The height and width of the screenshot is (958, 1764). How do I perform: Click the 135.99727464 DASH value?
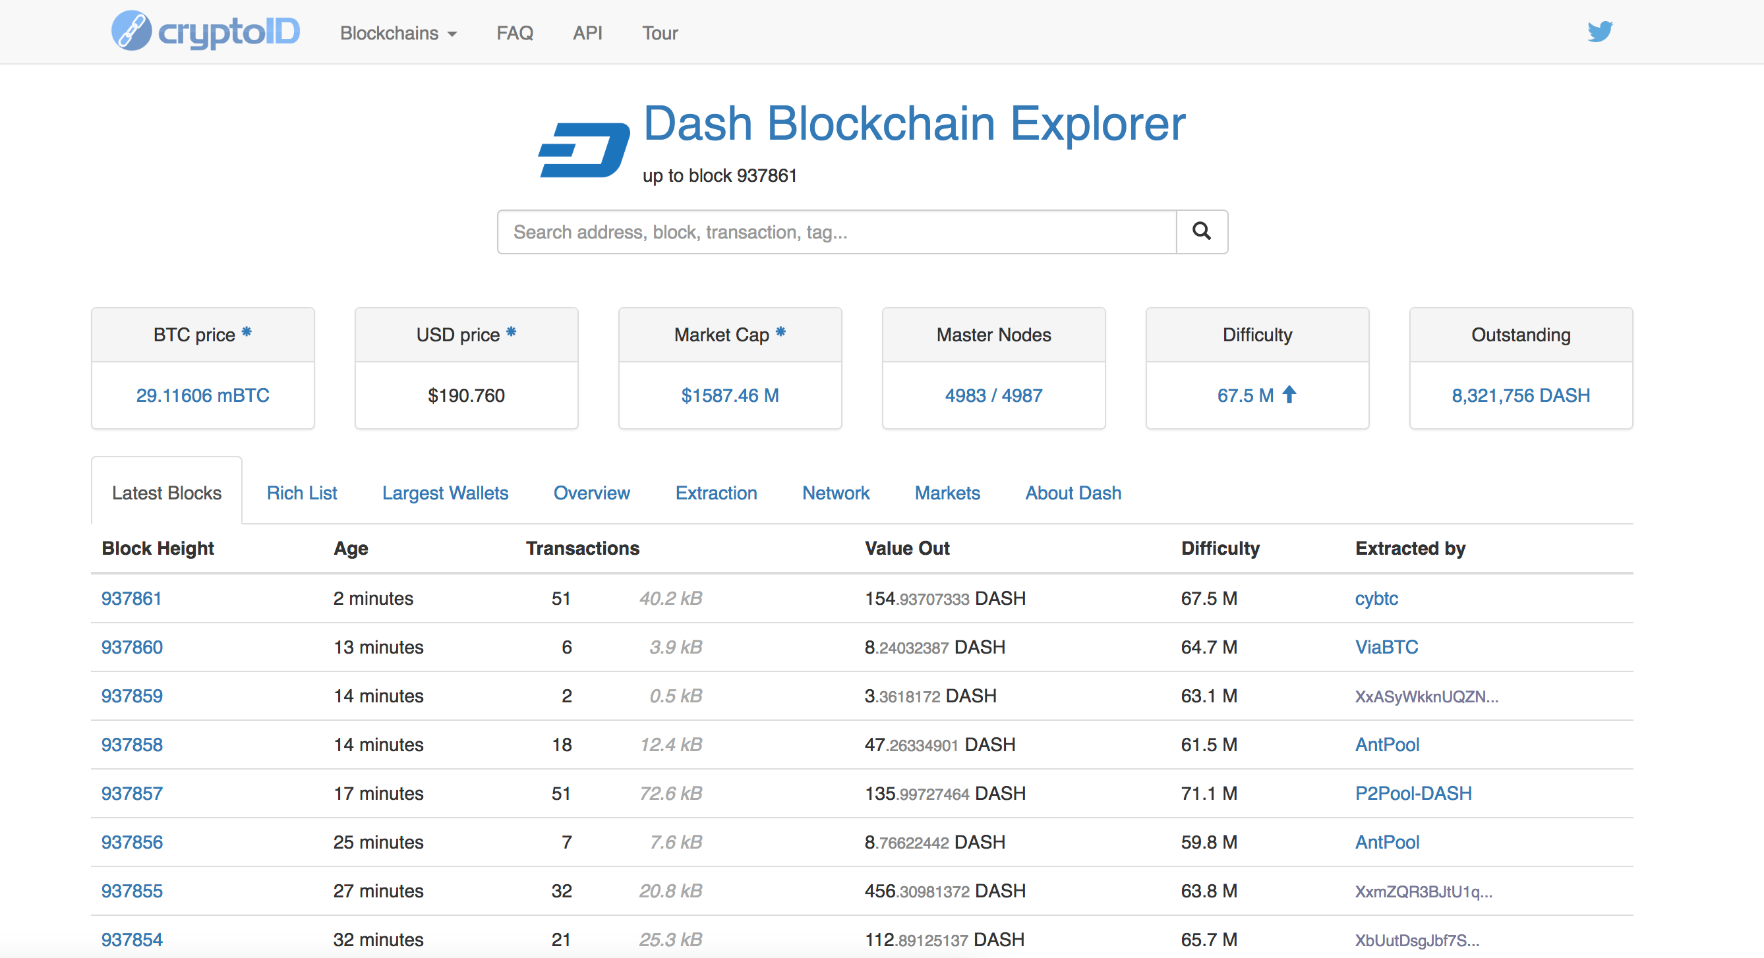pyautogui.click(x=945, y=793)
